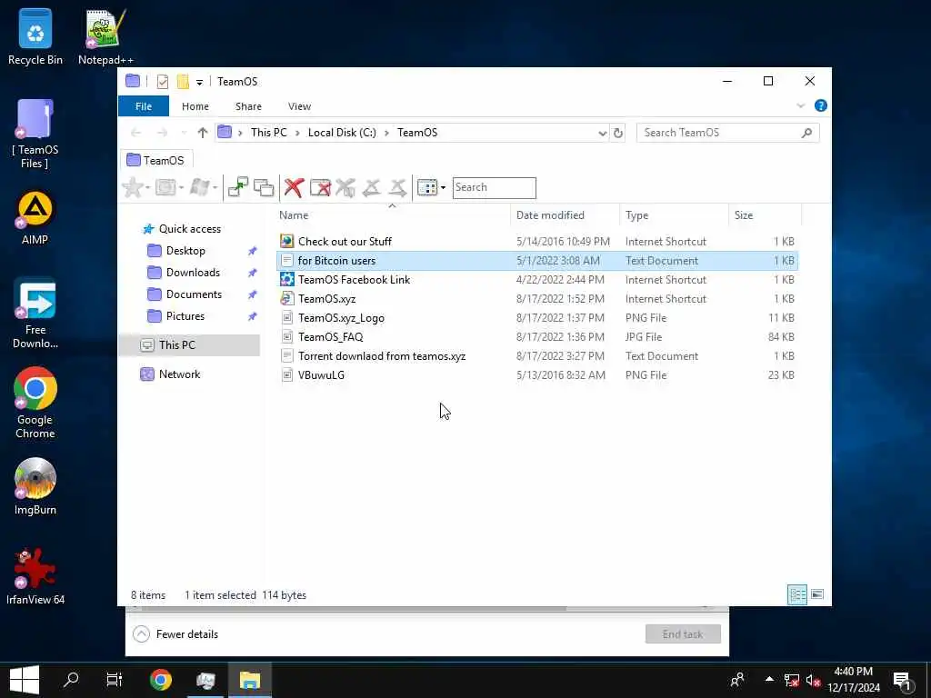The width and height of the screenshot is (931, 698).
Task: Open the Windows Start menu
Action: [x=25, y=680]
